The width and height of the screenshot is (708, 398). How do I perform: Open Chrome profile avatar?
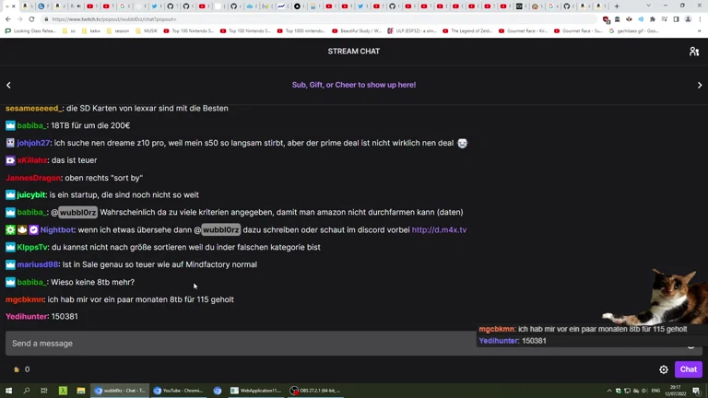coord(688,19)
